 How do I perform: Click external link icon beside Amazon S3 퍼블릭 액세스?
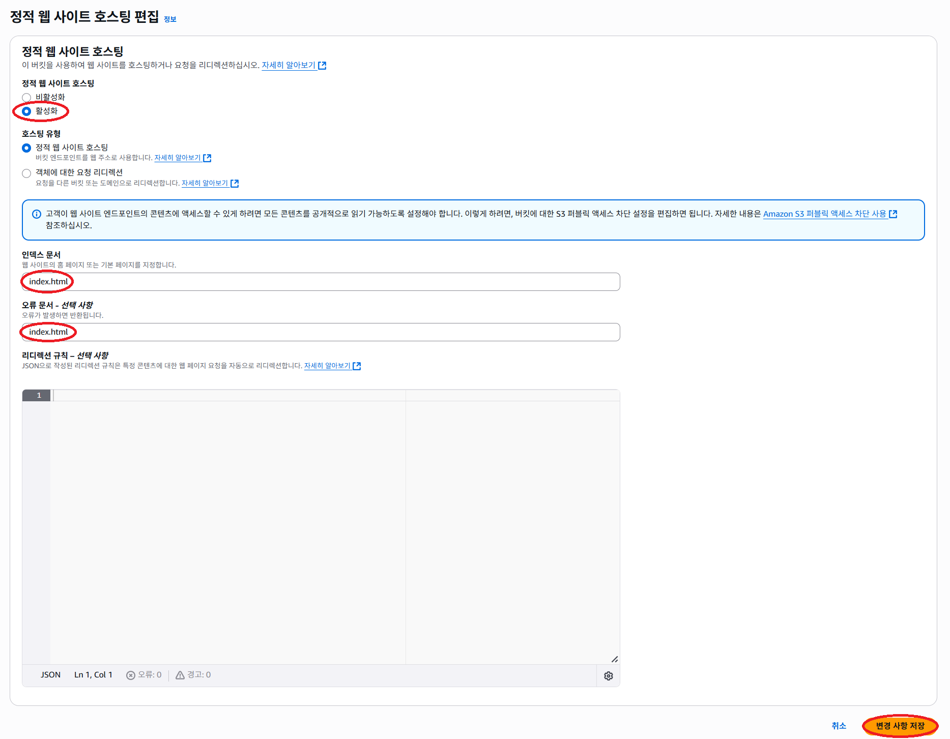(x=893, y=214)
